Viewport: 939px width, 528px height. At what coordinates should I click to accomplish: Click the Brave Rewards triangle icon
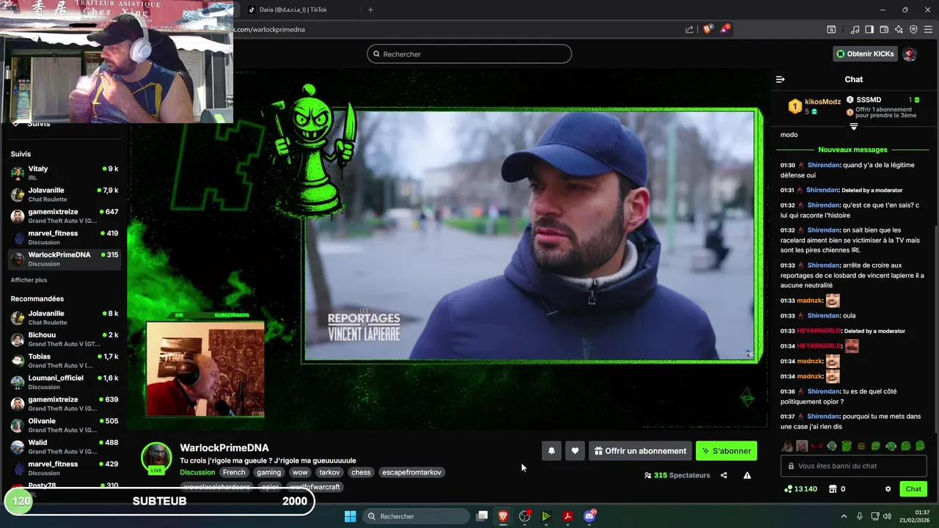click(x=725, y=29)
